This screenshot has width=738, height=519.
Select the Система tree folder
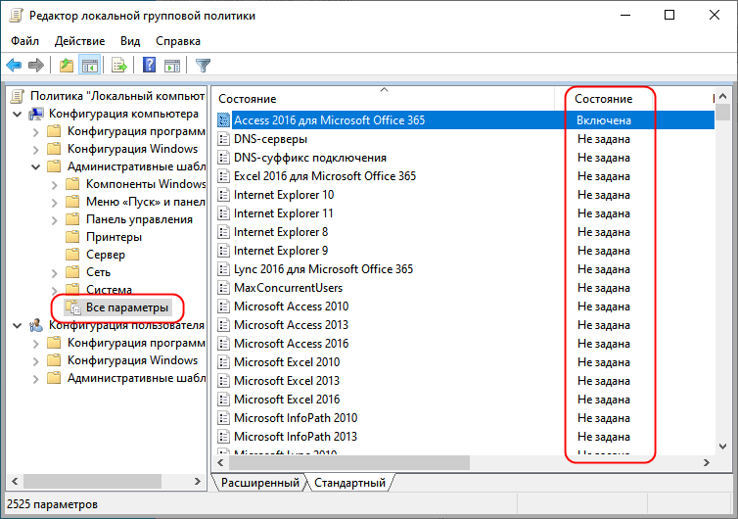109,290
